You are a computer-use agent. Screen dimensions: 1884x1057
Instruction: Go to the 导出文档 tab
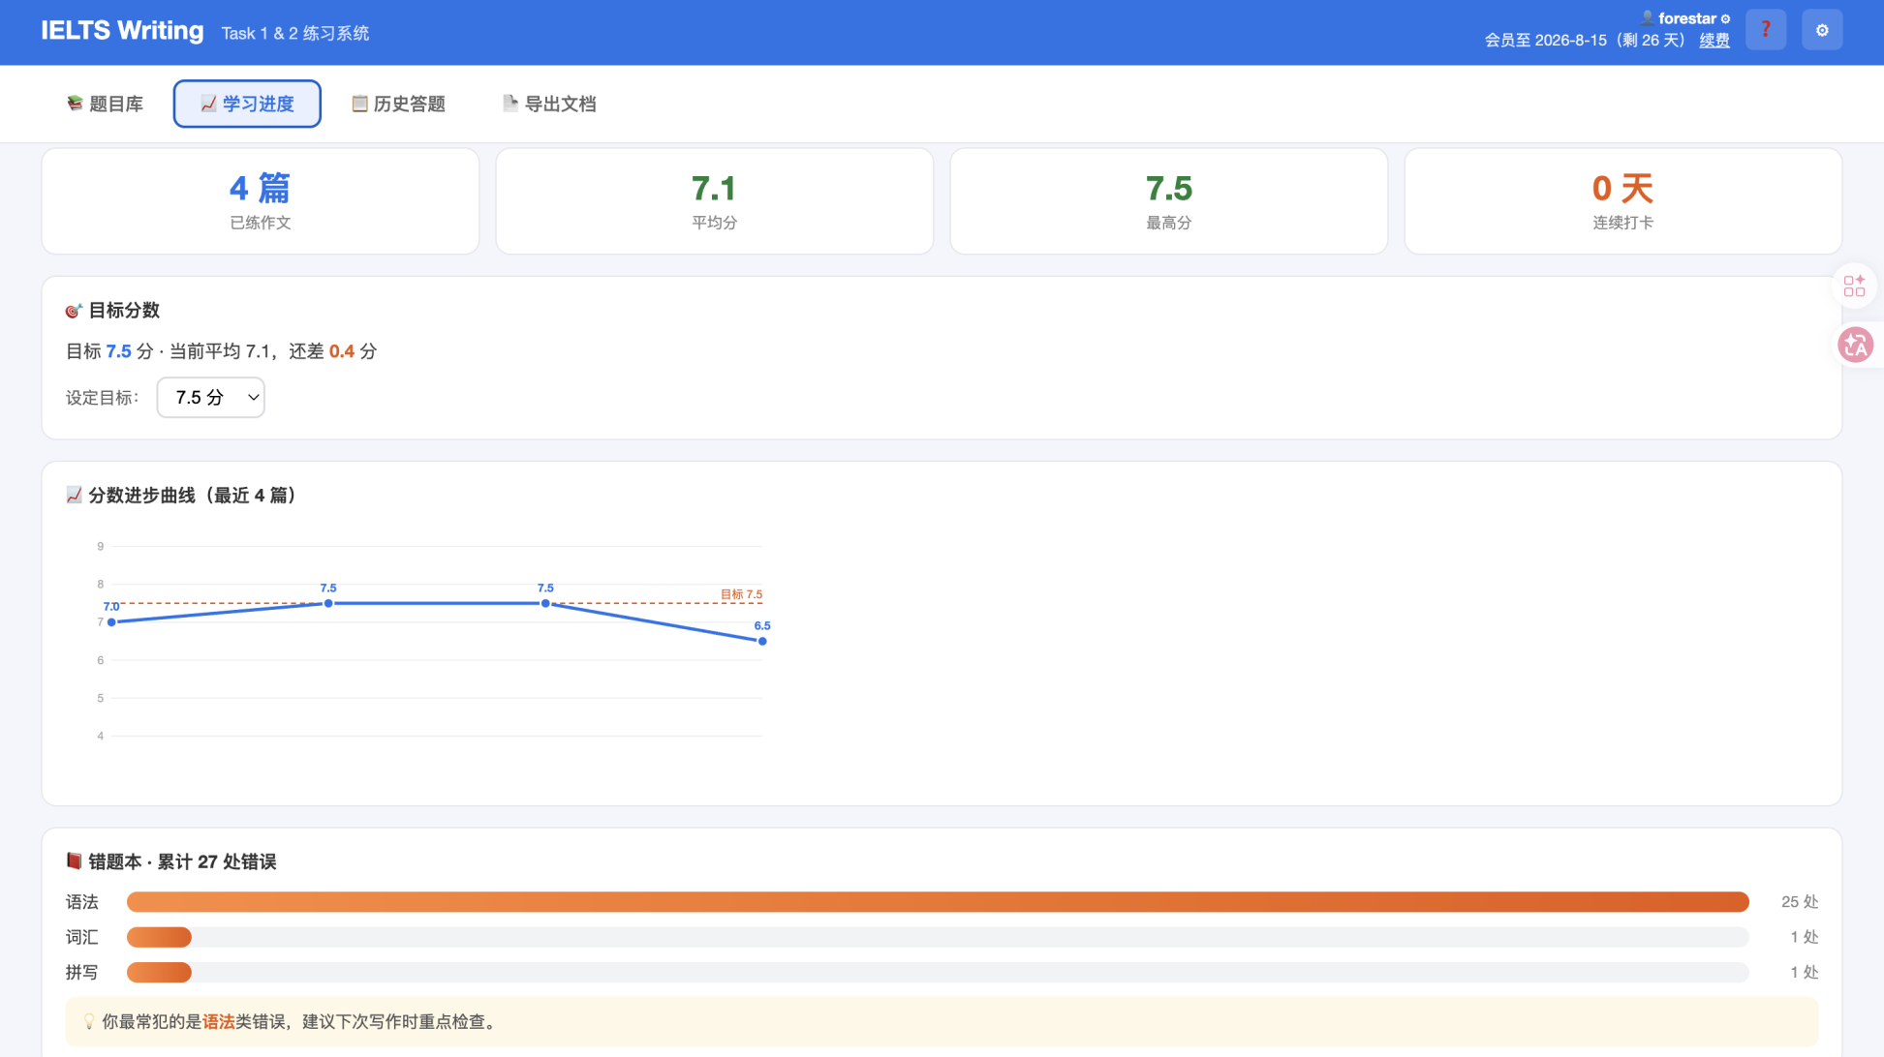point(549,104)
